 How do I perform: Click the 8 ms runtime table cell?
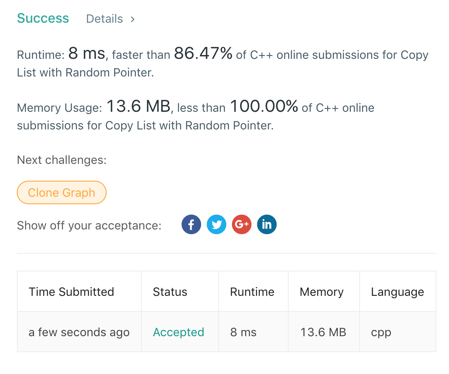pyautogui.click(x=243, y=332)
